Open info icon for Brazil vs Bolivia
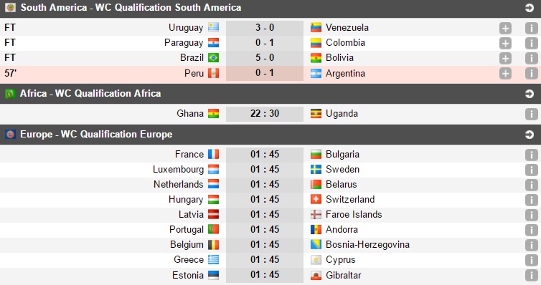Viewport: 541px width, 285px height. pos(532,59)
